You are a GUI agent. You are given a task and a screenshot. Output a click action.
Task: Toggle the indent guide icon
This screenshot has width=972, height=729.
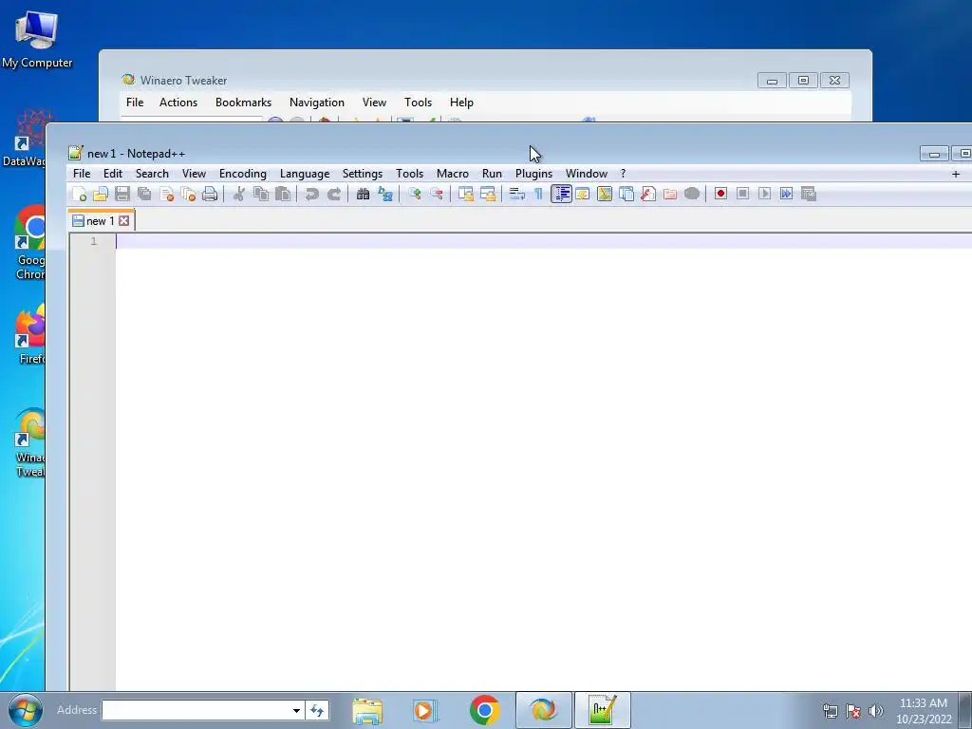coord(561,194)
